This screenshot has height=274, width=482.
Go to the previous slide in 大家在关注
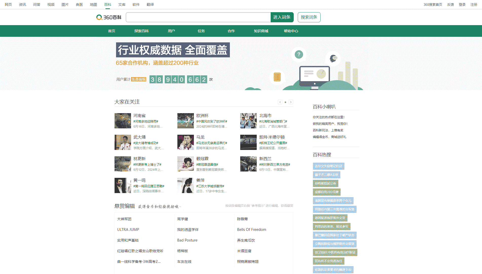pos(280,102)
